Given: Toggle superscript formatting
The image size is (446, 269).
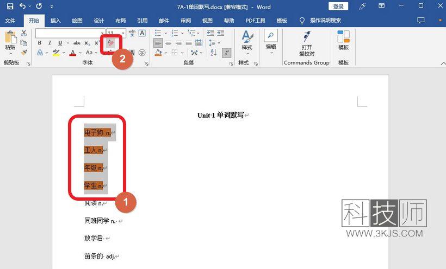Looking at the screenshot, I should (x=97, y=43).
